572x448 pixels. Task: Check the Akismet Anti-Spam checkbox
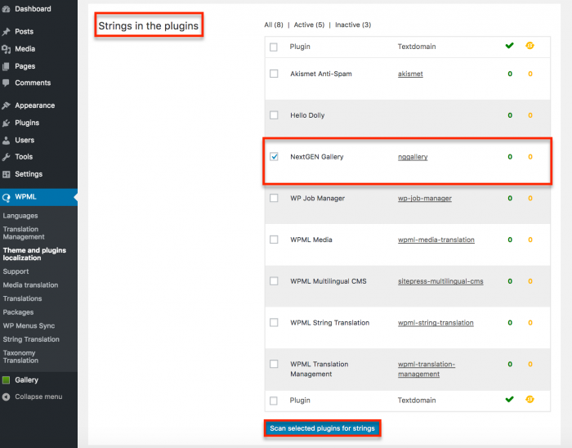click(x=274, y=74)
